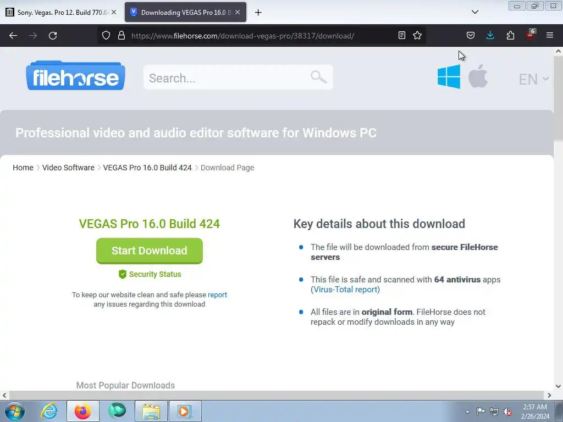Viewport: 563px width, 422px height.
Task: Open the list all tabs dropdown
Action: pos(475,12)
